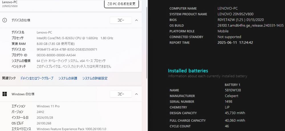Select the OS build value 26100.268
285x131 pixels.
(44, 123)
